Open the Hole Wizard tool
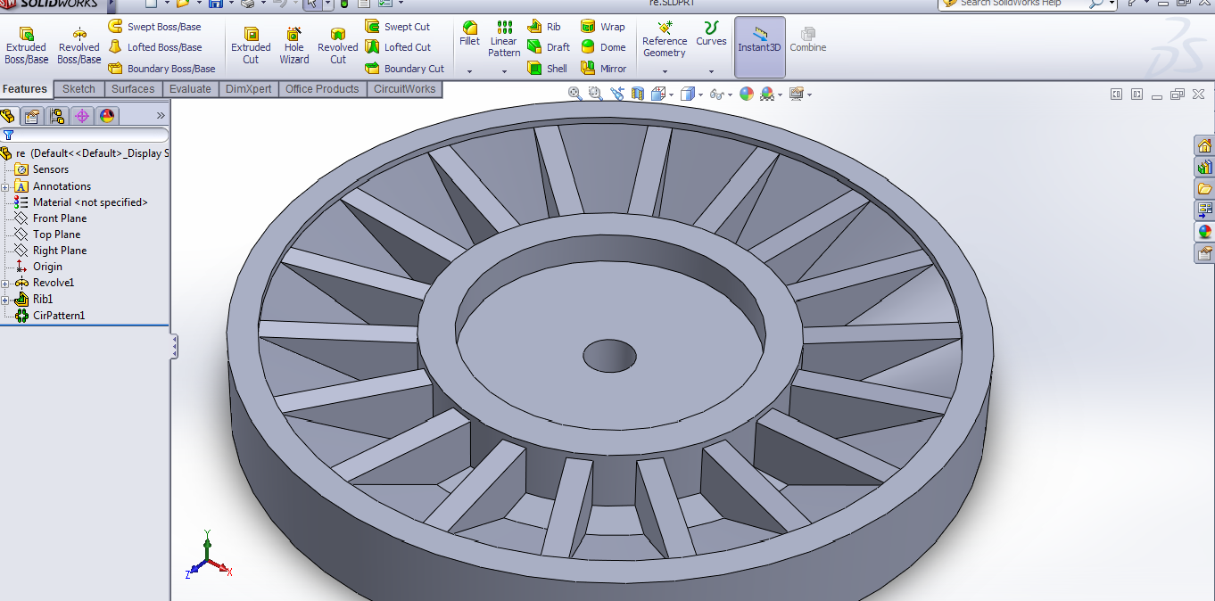 (293, 45)
